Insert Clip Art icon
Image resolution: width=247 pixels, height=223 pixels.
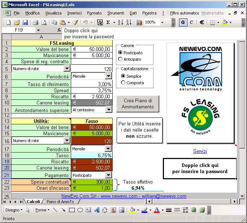pos(113,210)
